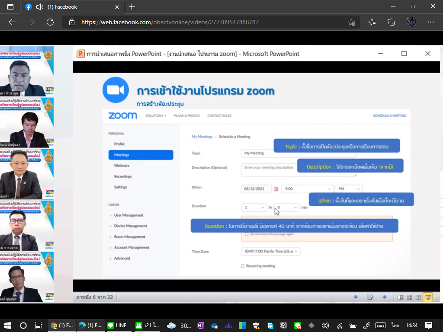Switch to Reading view in PowerPoint
The width and height of the screenshot is (443, 332).
point(418,297)
